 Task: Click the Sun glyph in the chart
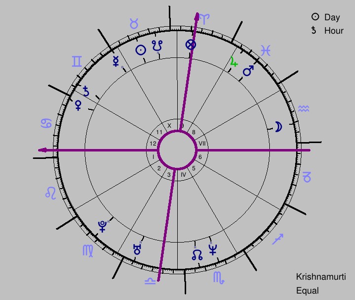tap(141, 50)
